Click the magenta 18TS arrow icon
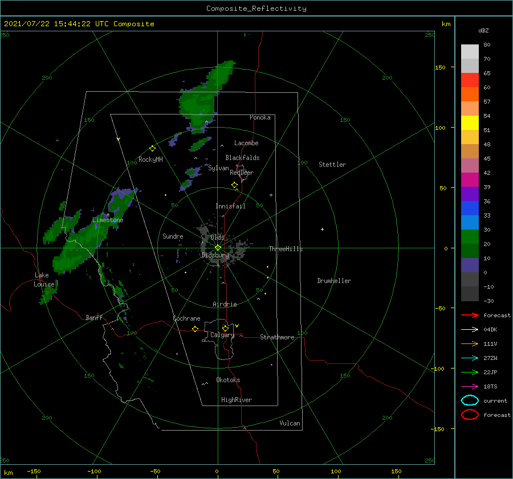Viewport: 513px width, 479px height. [x=470, y=387]
